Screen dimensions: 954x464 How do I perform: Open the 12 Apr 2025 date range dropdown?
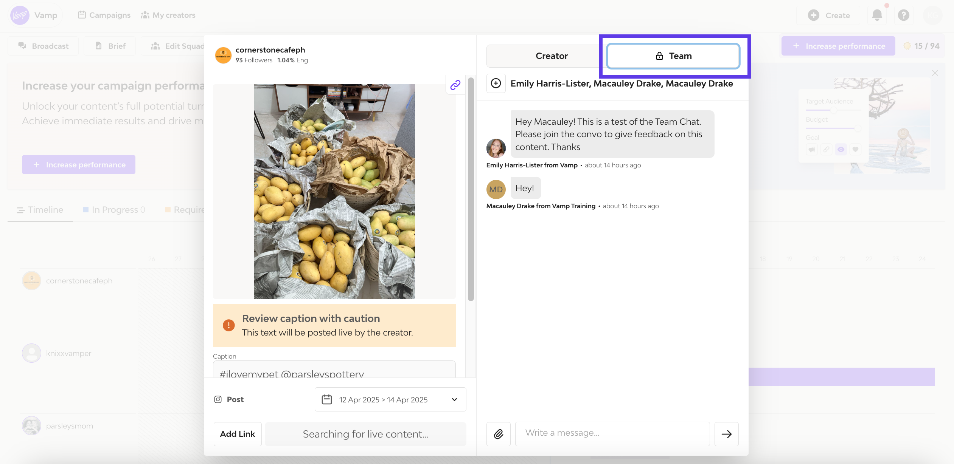click(x=390, y=399)
